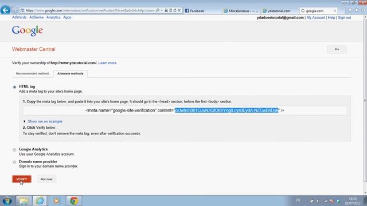Click the Not now button
Screen dimensions: 367x206
pos(46,179)
